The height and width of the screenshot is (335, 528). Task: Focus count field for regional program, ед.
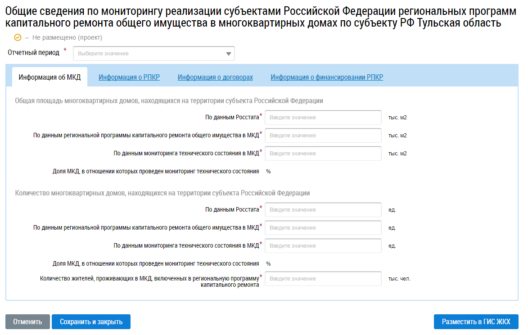point(323,227)
